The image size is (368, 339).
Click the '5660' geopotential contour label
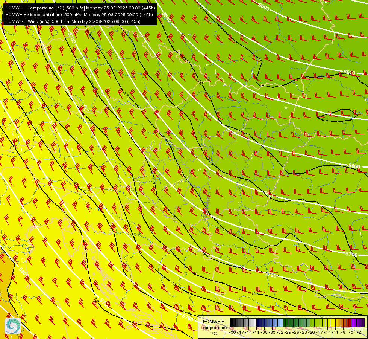[x=354, y=166]
